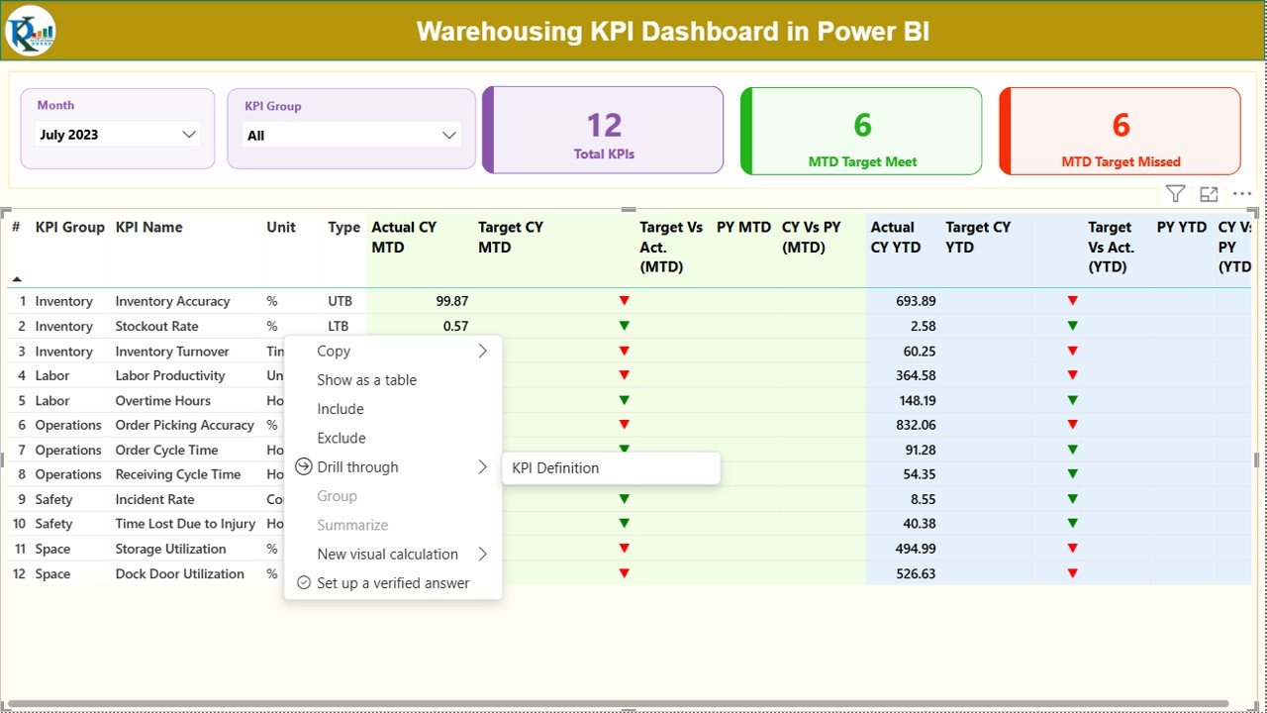
Task: Click the circular arrow icon beside Drill through
Action: [x=305, y=466]
